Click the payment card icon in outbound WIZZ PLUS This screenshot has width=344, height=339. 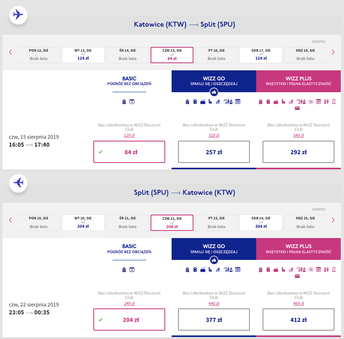point(297,108)
